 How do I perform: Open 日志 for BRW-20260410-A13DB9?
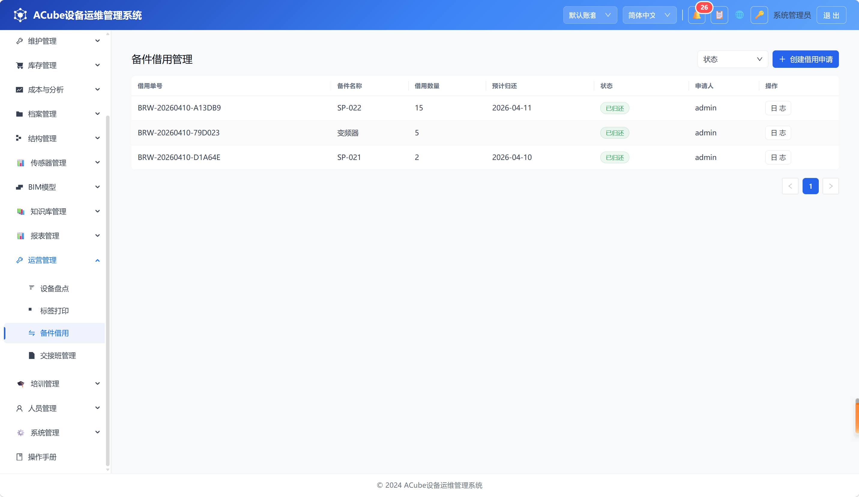778,108
